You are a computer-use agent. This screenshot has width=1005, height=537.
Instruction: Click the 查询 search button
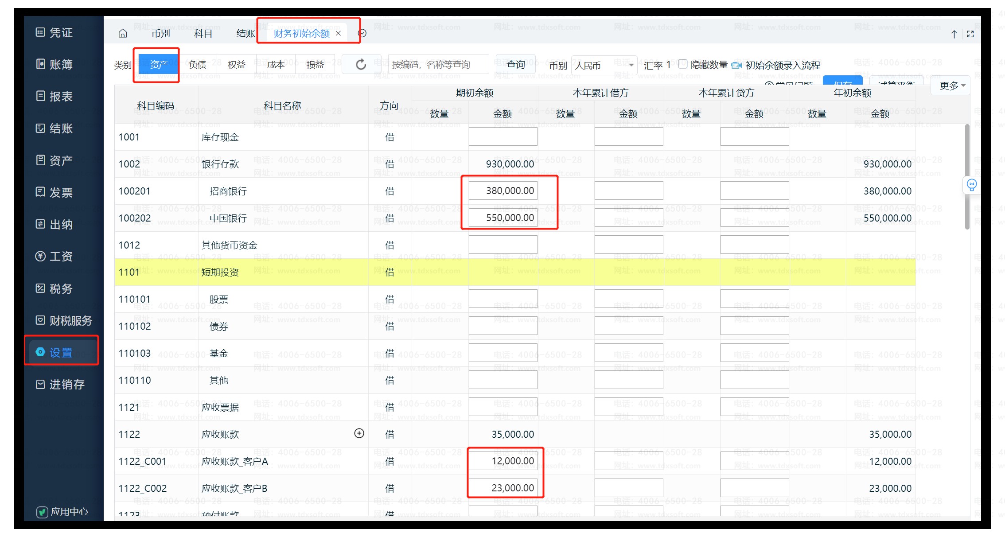click(515, 65)
